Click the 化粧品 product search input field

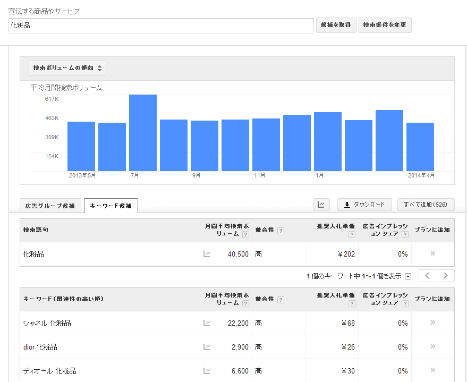161,26
